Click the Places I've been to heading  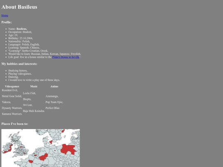(15, 124)
